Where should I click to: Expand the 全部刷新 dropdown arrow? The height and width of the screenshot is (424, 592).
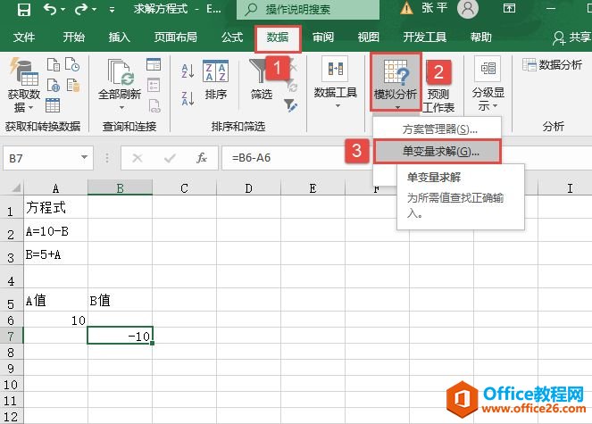121,108
